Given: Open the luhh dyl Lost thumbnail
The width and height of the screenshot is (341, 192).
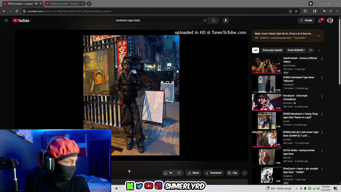Looking at the screenshot, I should (x=267, y=138).
